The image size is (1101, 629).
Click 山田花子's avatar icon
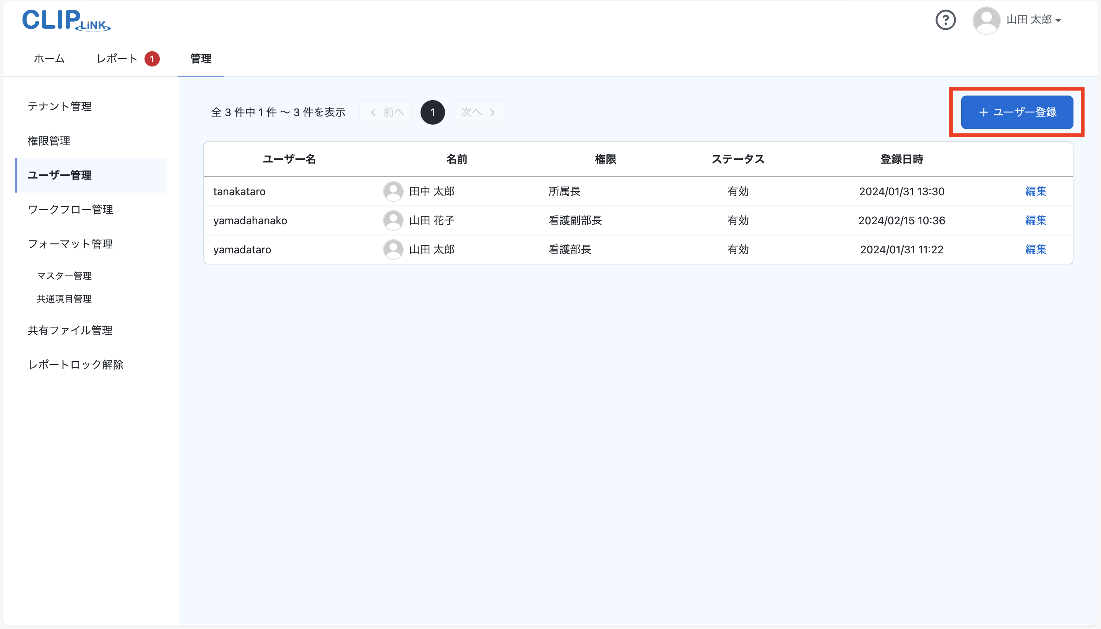point(393,220)
